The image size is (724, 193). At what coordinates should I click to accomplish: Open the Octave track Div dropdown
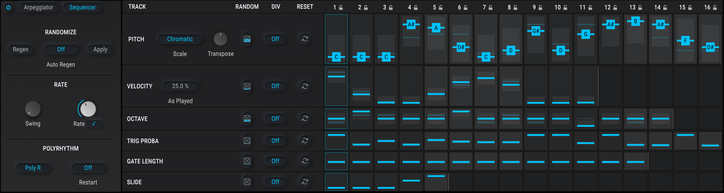[275, 118]
